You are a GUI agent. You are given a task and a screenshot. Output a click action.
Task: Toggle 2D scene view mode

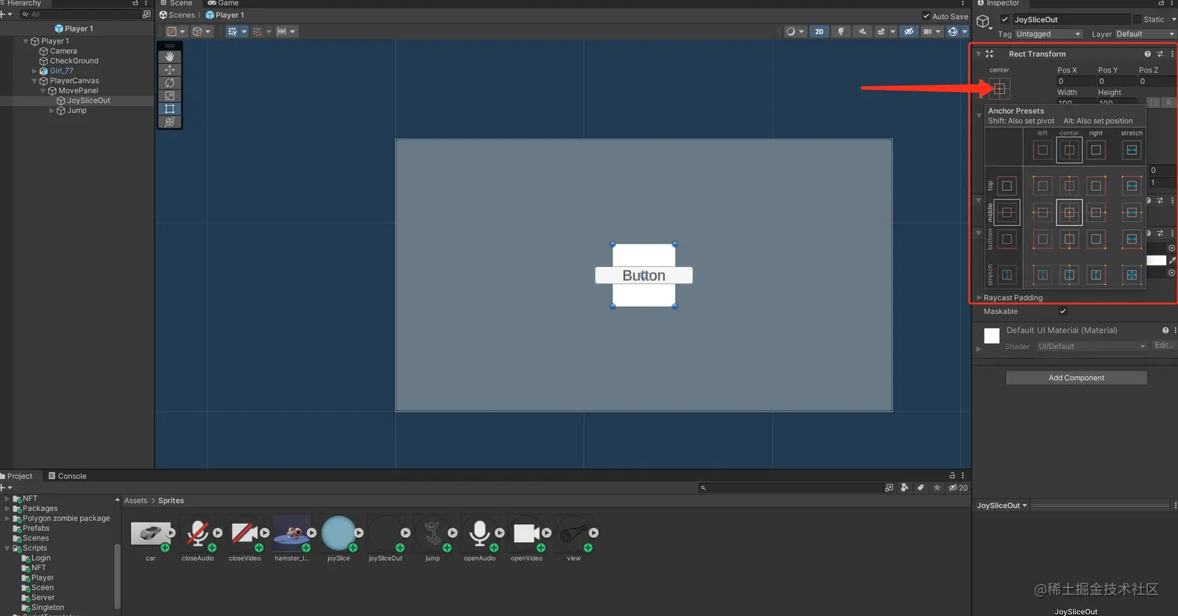pyautogui.click(x=819, y=32)
